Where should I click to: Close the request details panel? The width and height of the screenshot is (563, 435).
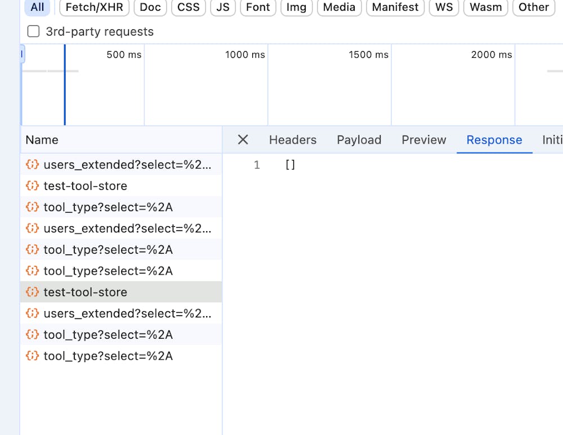pos(243,140)
